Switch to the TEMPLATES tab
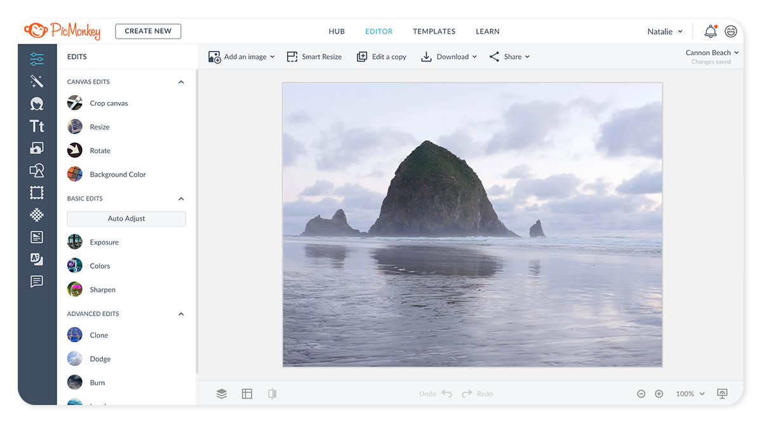This screenshot has width=762, height=424. click(434, 31)
